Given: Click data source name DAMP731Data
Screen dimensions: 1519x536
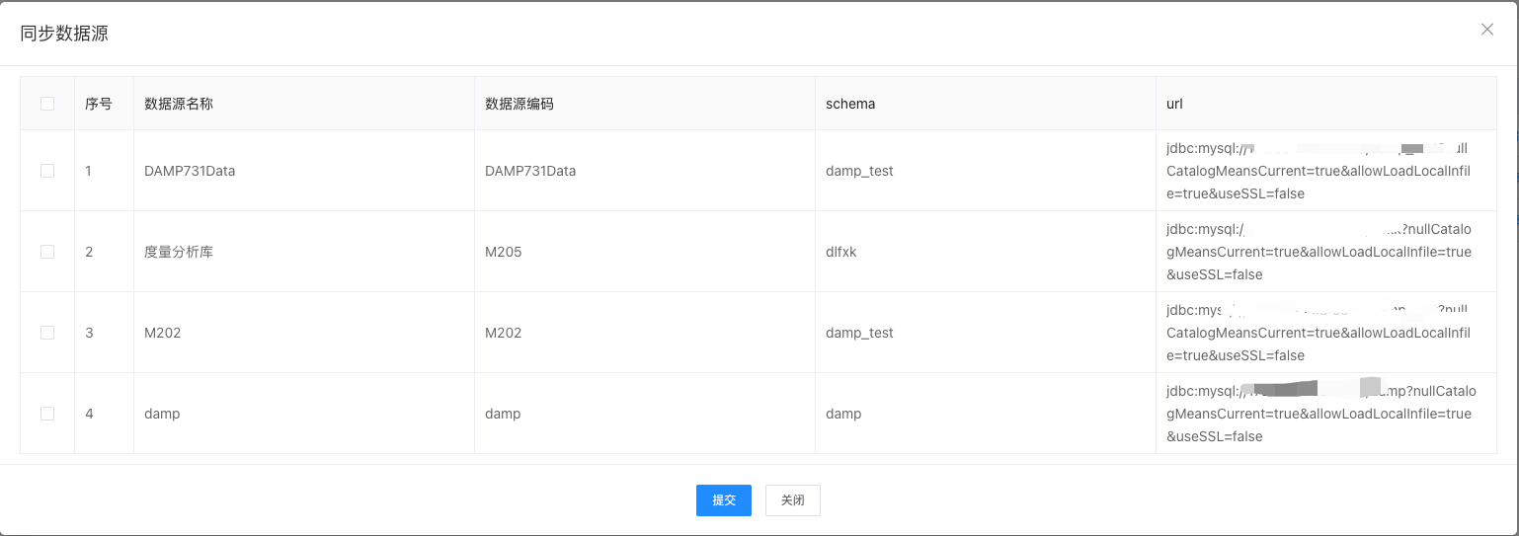Looking at the screenshot, I should click(x=190, y=171).
